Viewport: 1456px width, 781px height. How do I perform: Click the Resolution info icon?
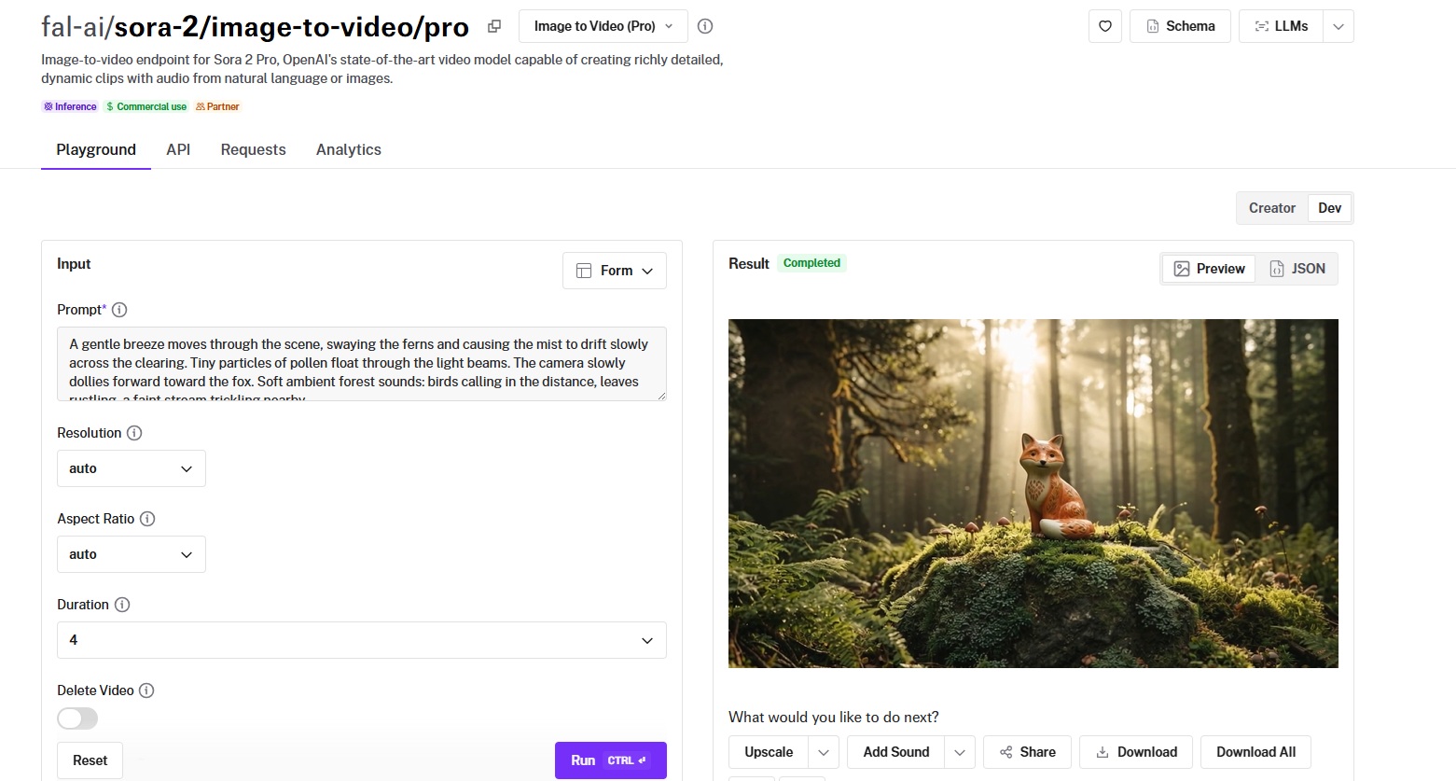click(x=134, y=433)
